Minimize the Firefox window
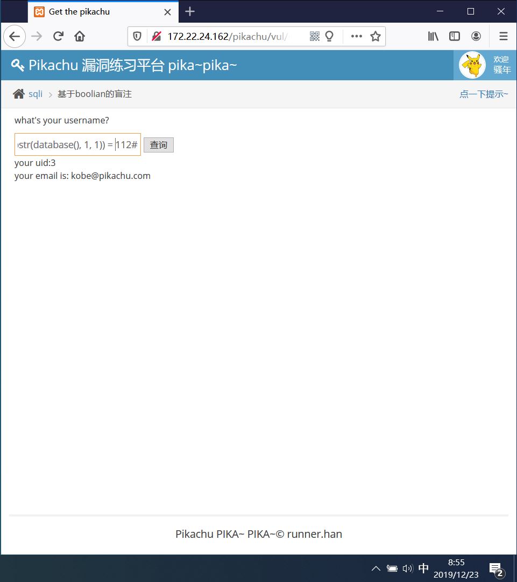Screen dimensions: 517x582 click(x=440, y=11)
